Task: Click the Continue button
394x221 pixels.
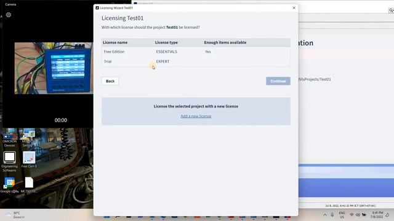Action: [x=278, y=81]
